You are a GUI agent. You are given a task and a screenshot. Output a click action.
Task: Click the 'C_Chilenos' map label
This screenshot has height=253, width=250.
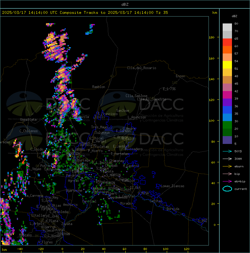click(x=29, y=131)
